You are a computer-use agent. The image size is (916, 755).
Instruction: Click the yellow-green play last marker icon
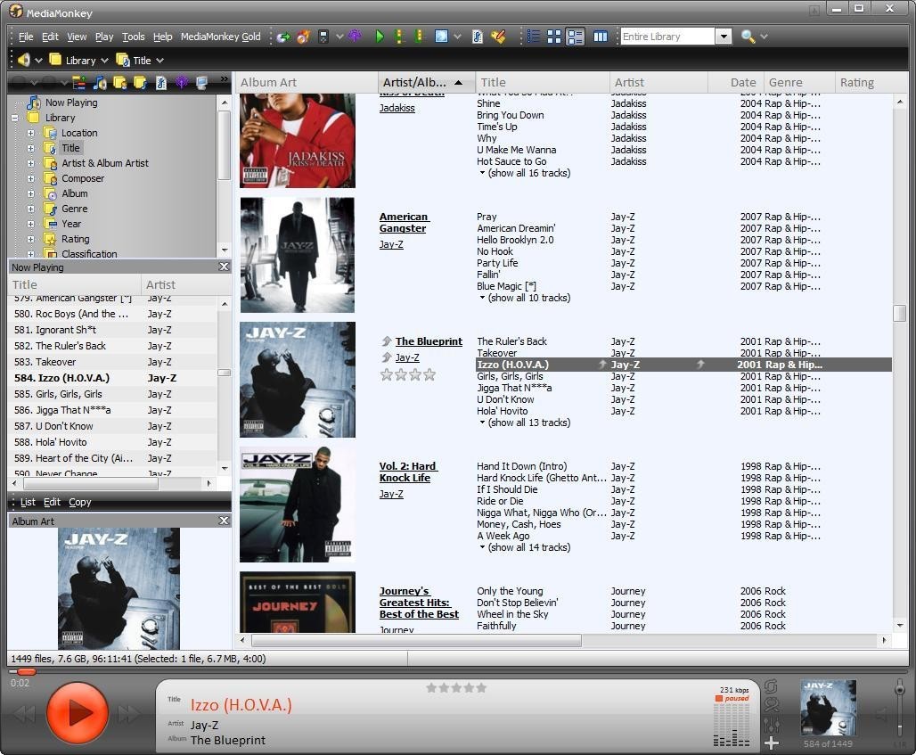coord(418,37)
